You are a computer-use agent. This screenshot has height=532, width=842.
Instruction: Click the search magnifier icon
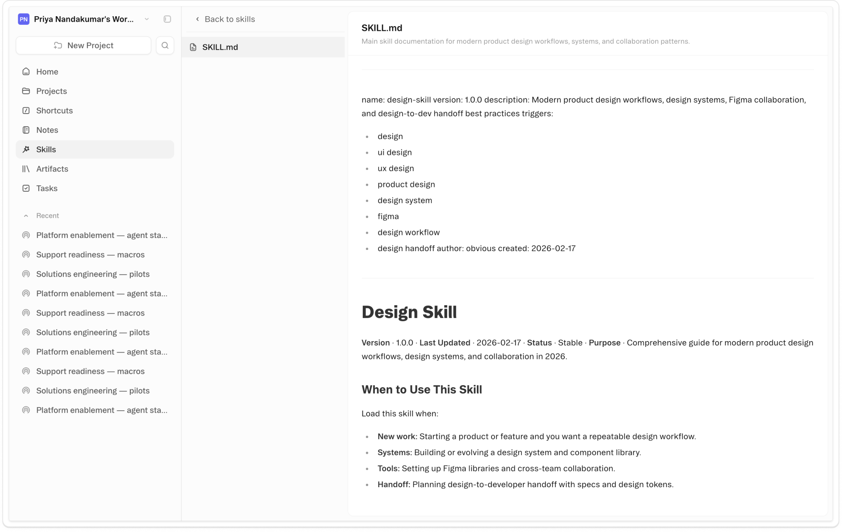pos(165,46)
